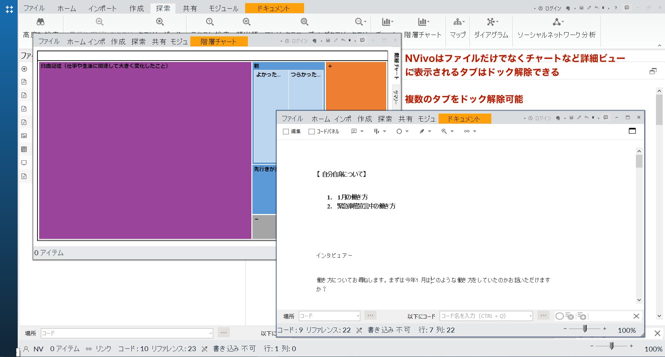This screenshot has width=665, height=357.
Task: Select the 共有 tab in main window
Action: coord(190,8)
